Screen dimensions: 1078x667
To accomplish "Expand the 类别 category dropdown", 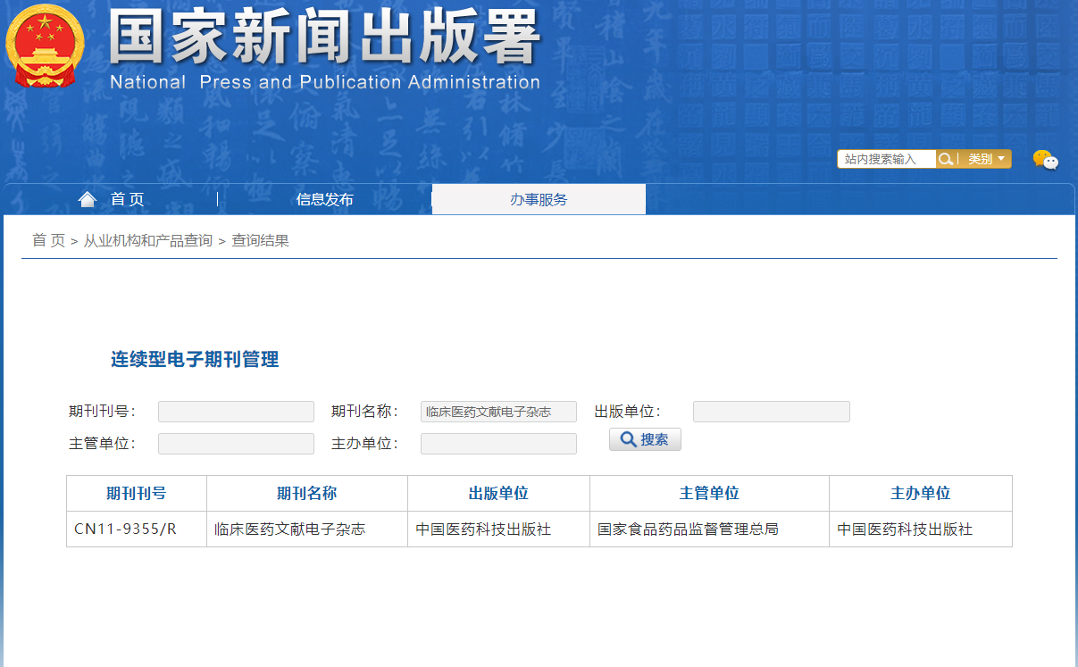I will pyautogui.click(x=986, y=159).
